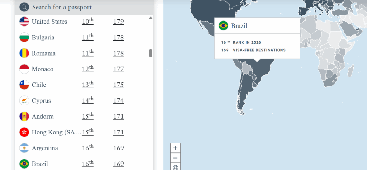Click the search magnifier icon
367x170 pixels.
tap(24, 7)
